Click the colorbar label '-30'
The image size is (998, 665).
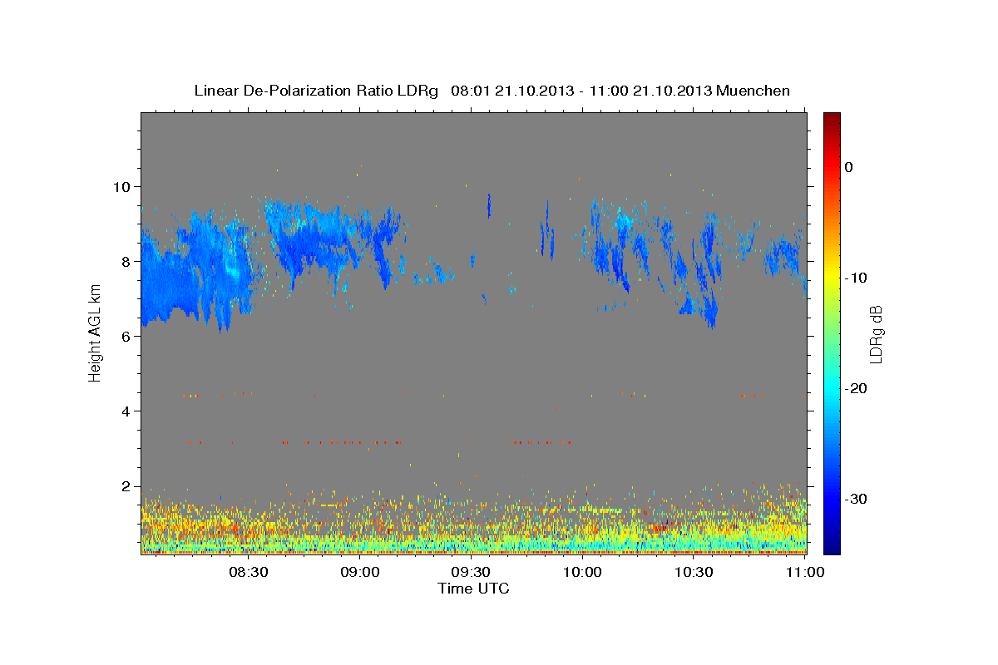856,499
